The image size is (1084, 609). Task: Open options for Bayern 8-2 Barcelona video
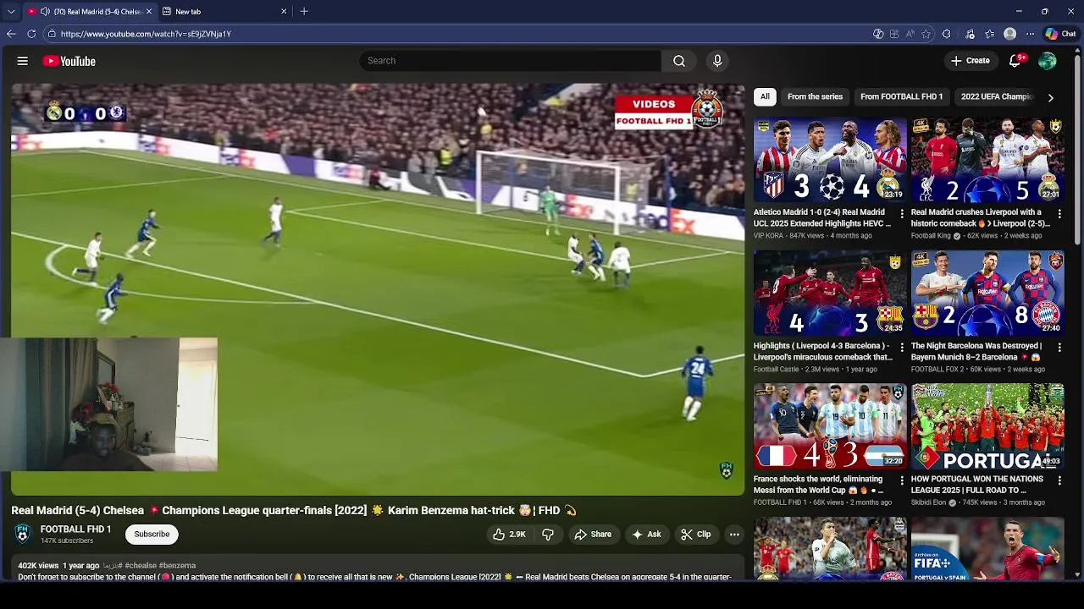click(x=1059, y=347)
